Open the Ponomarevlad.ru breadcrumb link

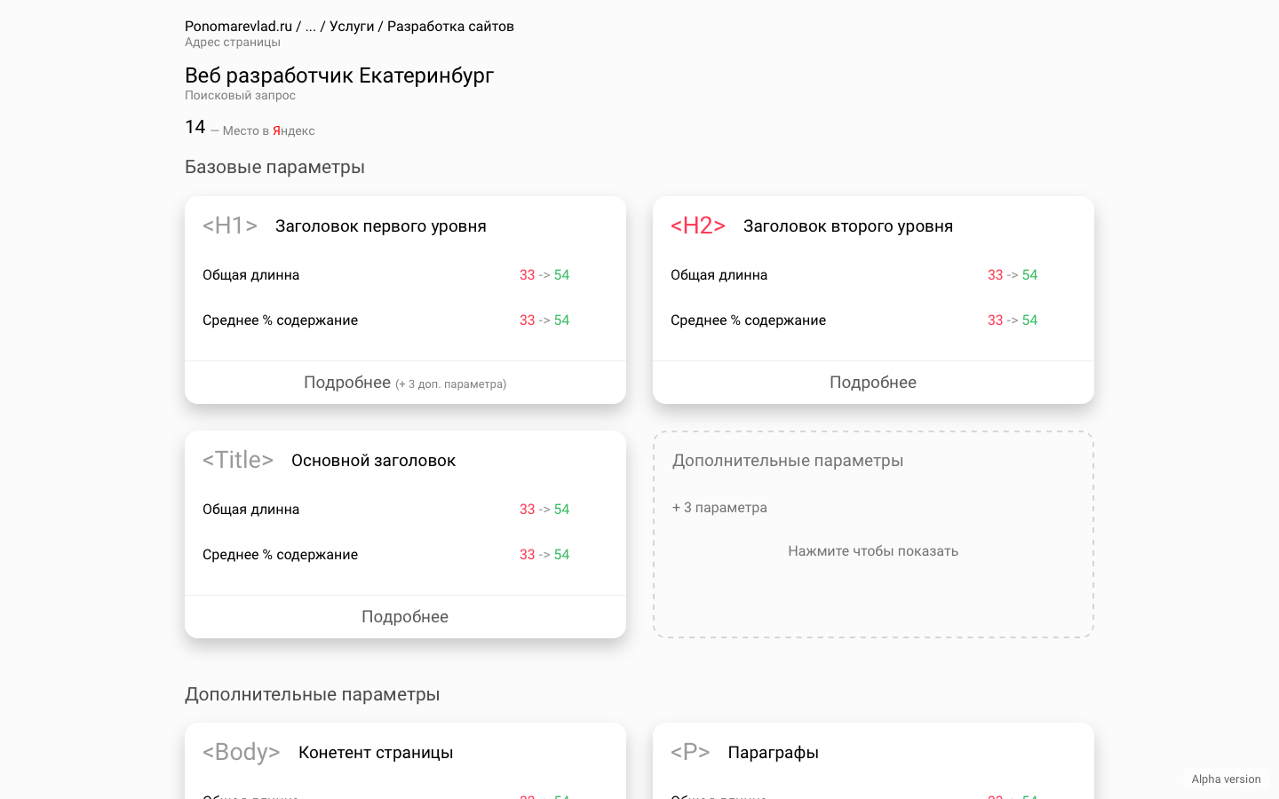pyautogui.click(x=238, y=27)
